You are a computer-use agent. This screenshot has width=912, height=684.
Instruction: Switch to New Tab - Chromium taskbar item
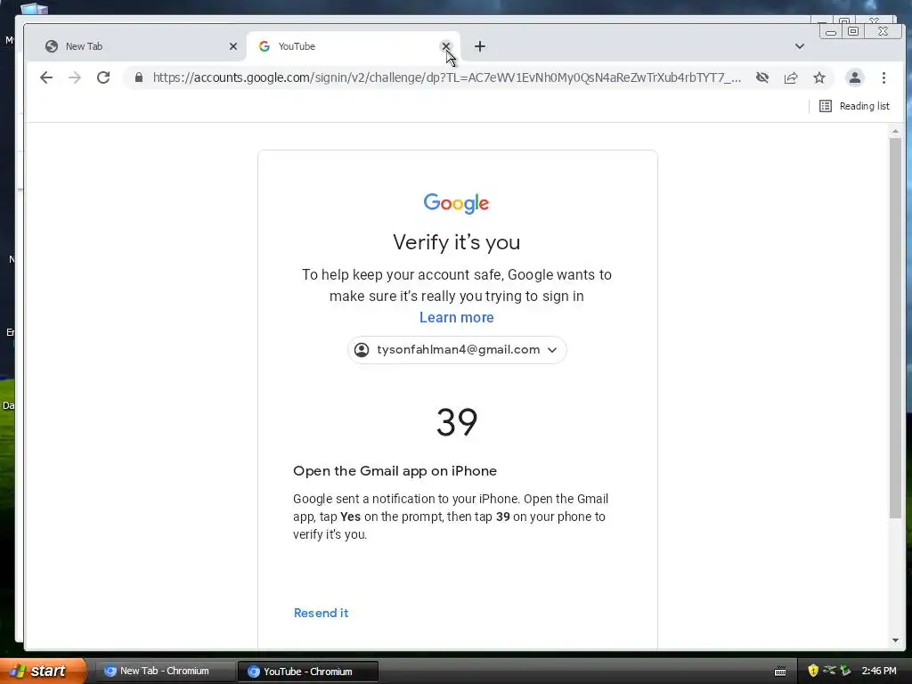tap(164, 672)
